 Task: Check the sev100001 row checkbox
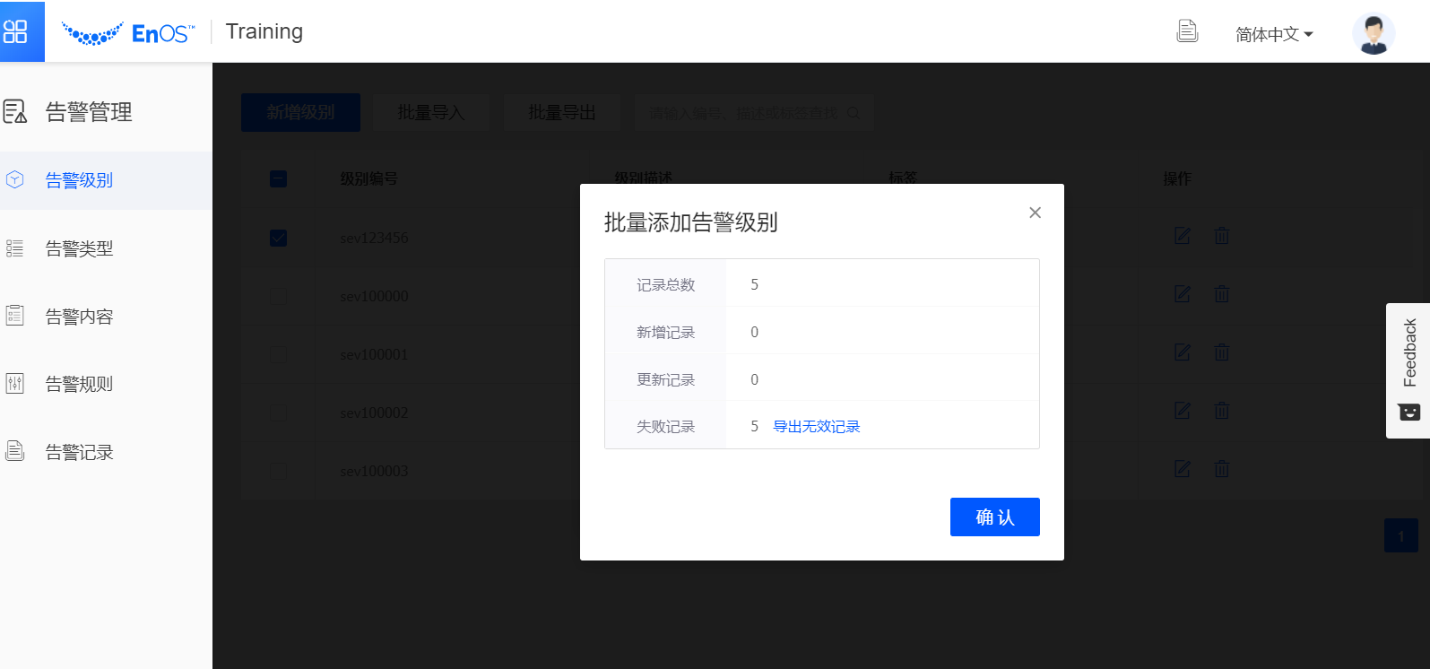(x=278, y=354)
